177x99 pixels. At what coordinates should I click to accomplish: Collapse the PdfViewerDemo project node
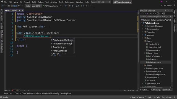click(141, 23)
